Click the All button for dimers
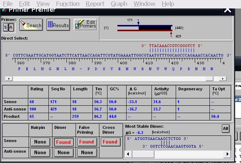The width and height of the screenshot is (241, 163). [x=226, y=128]
